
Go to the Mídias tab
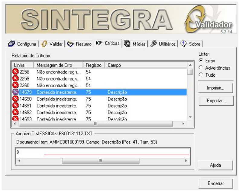pyautogui.click(x=135, y=44)
